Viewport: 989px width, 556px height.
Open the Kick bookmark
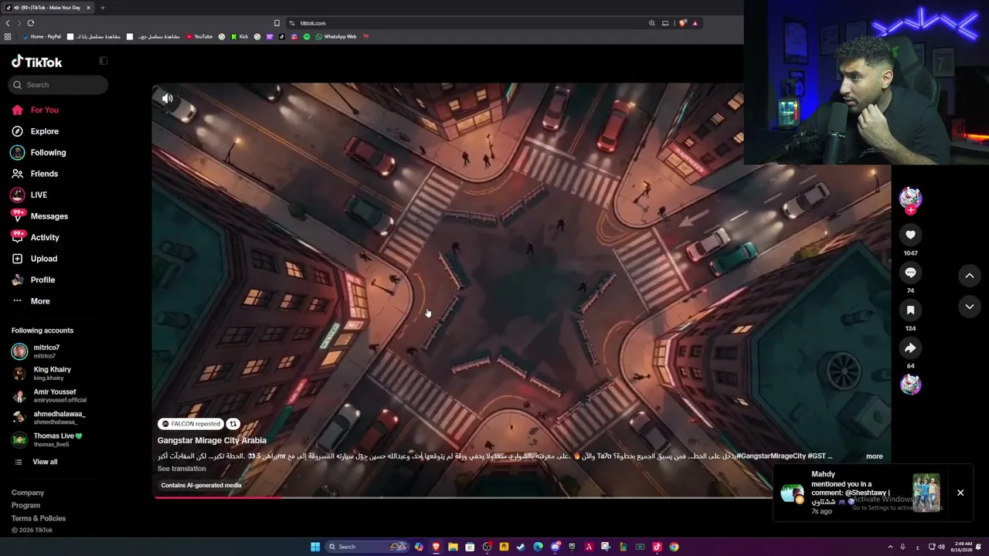pyautogui.click(x=240, y=37)
